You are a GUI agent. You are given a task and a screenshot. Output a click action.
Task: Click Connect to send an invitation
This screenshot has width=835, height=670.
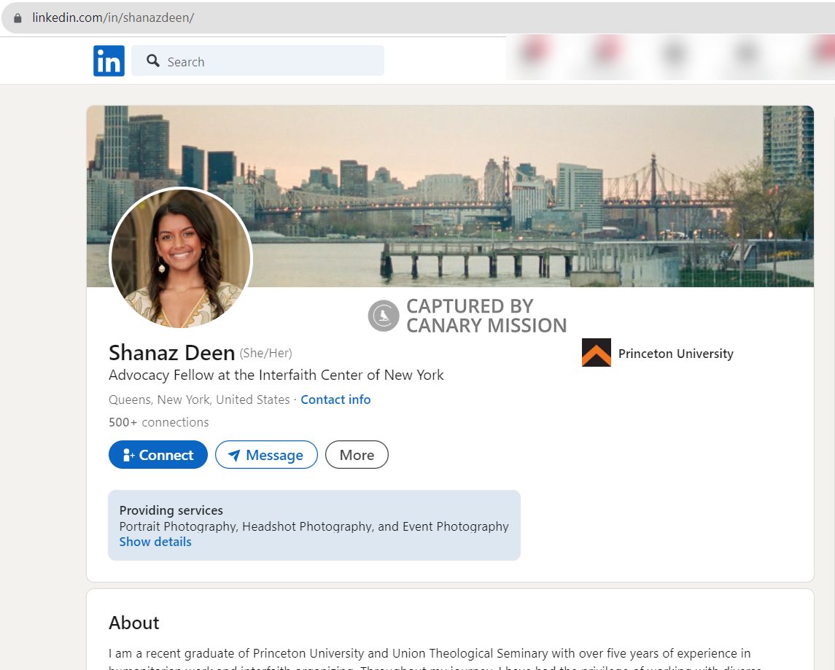tap(158, 454)
